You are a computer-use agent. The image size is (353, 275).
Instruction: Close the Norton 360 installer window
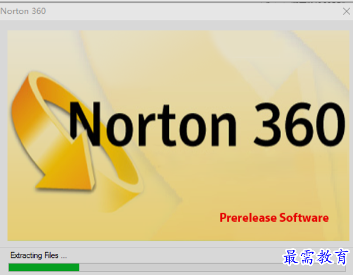(347, 11)
